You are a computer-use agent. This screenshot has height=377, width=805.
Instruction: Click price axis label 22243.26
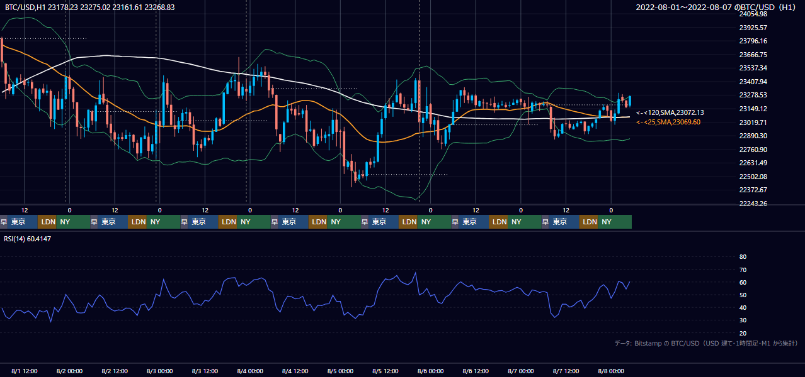click(753, 204)
